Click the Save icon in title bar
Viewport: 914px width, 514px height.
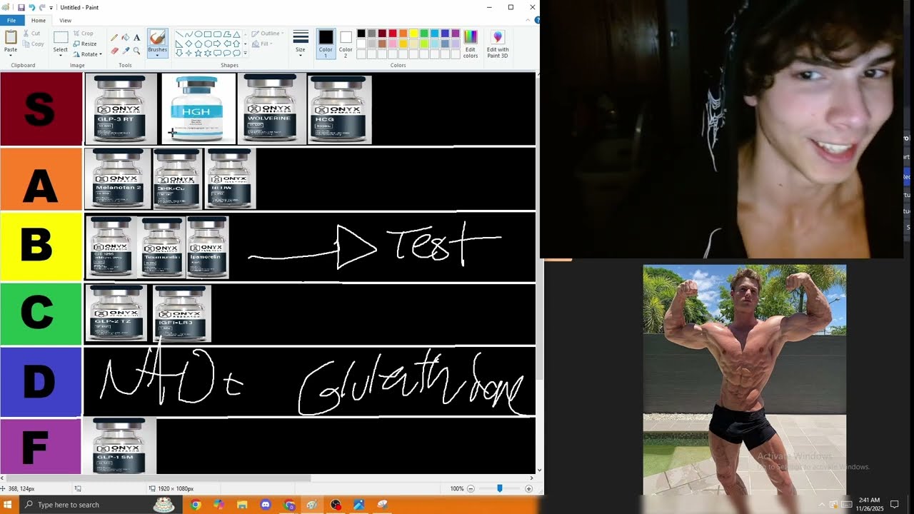21,7
